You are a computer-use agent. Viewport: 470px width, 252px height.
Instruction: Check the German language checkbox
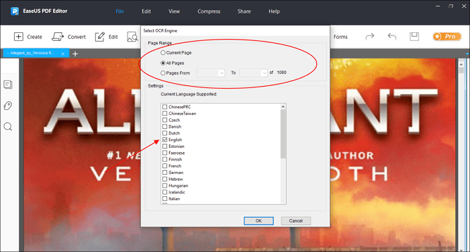pos(164,173)
